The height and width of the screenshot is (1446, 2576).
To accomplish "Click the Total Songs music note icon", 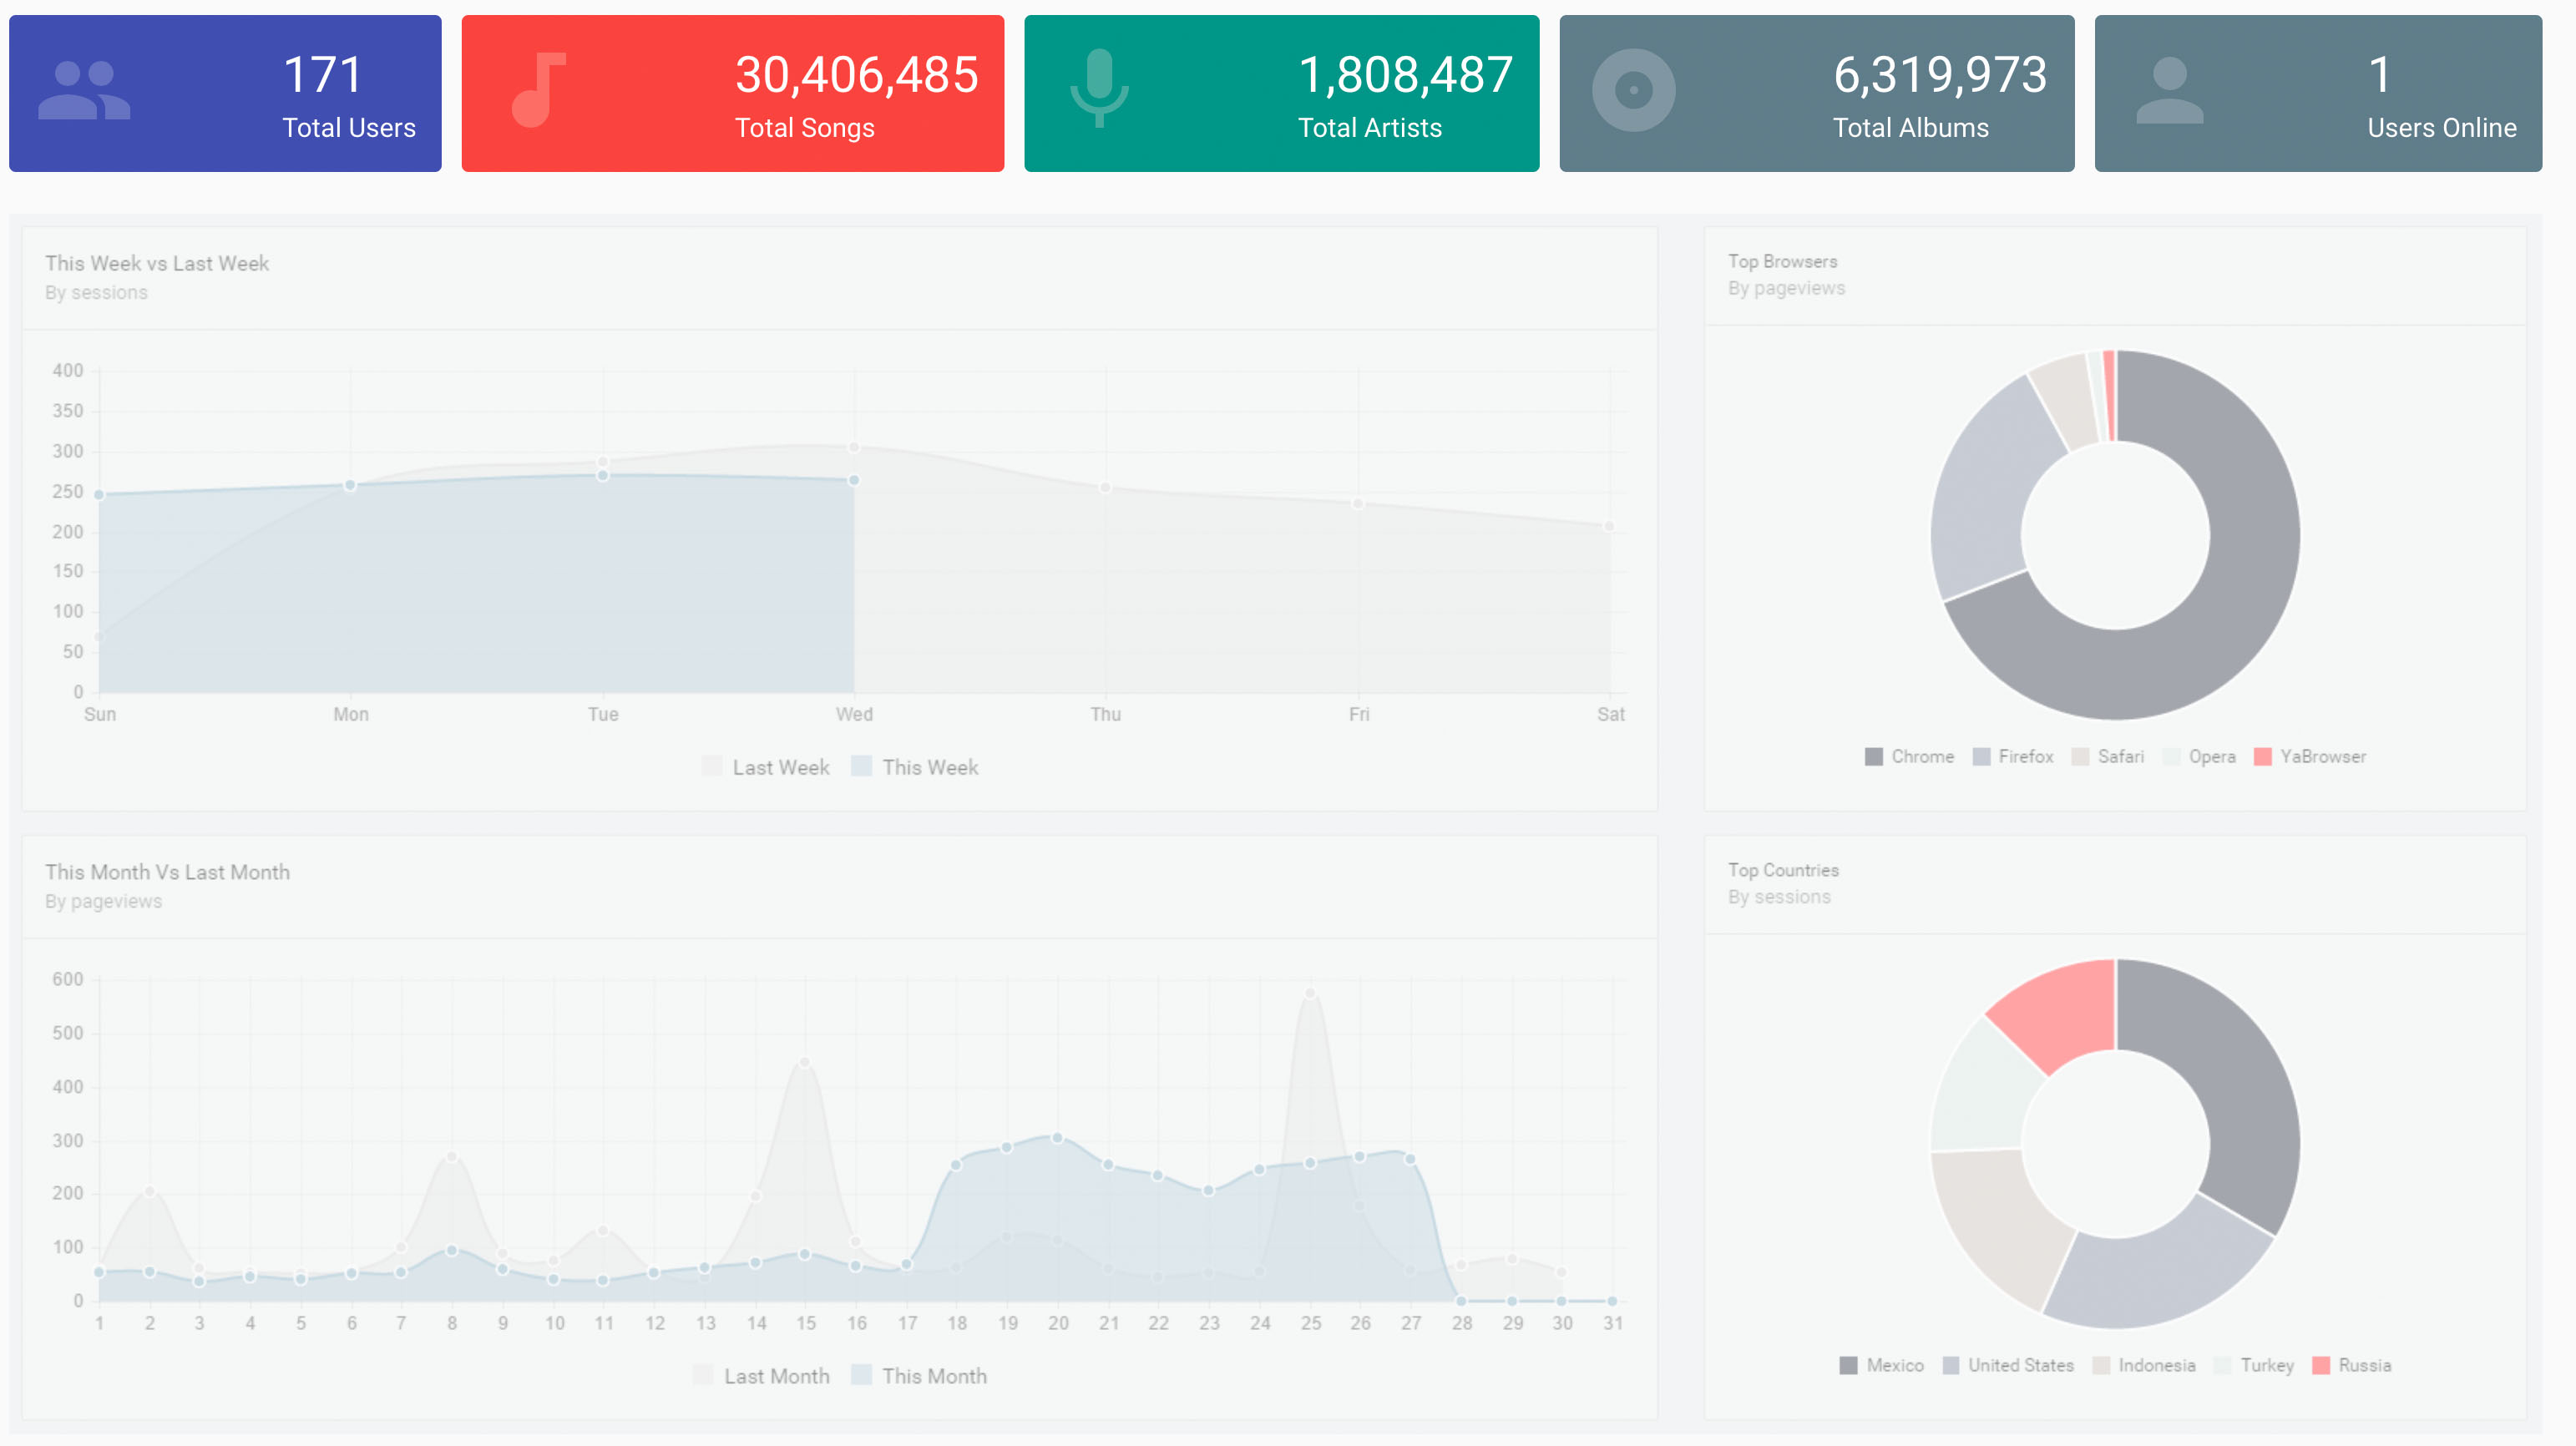I will click(538, 91).
